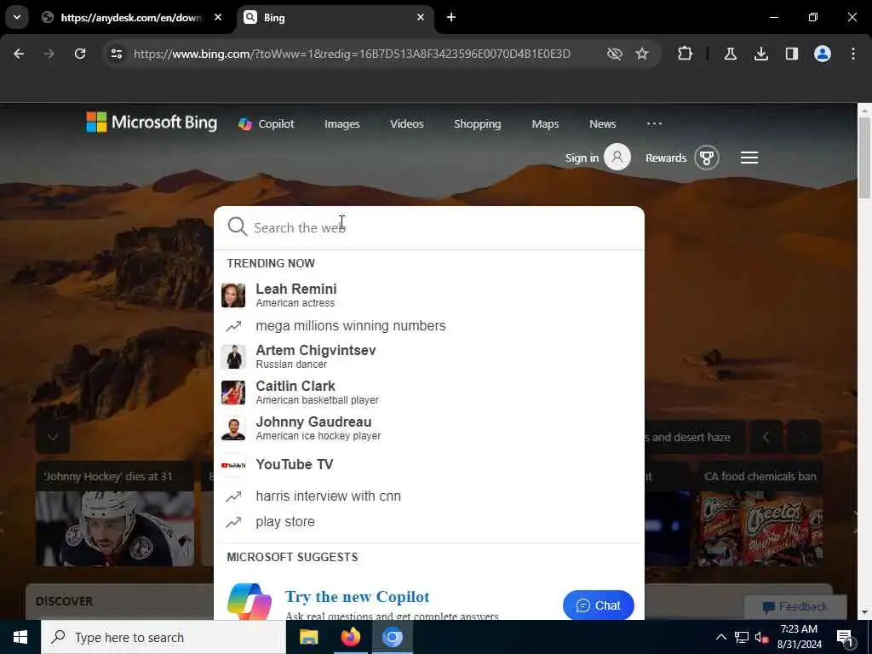Open Chrome three-dot menu
Viewport: 872px width, 654px height.
pos(853,54)
